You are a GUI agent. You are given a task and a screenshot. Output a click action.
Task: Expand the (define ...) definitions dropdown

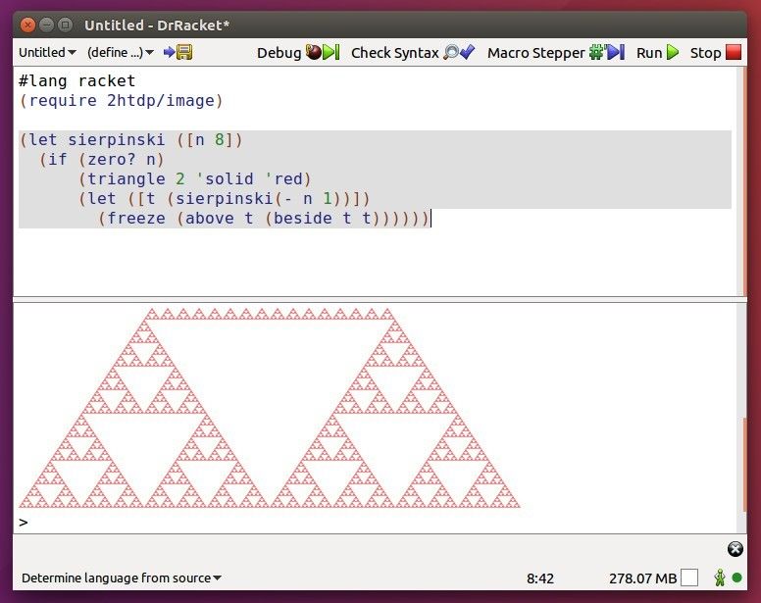click(121, 52)
